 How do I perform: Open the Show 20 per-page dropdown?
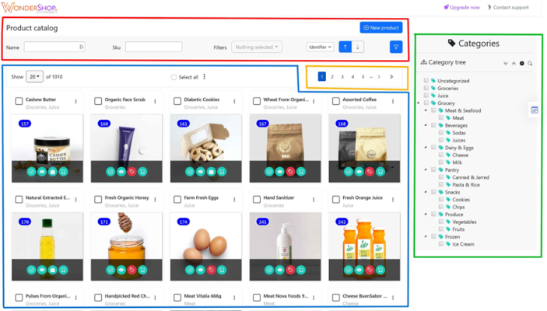tap(34, 77)
